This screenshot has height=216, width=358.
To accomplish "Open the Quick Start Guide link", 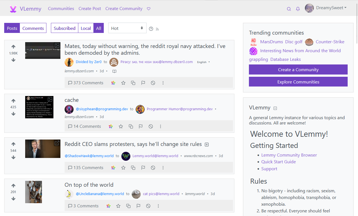I will (279, 162).
